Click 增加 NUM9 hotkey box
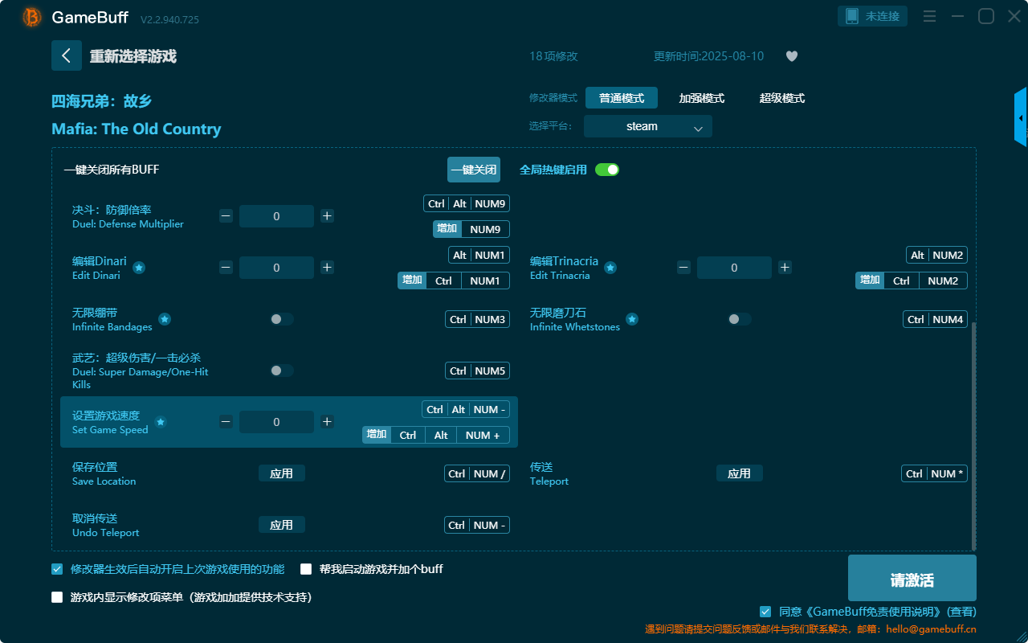The width and height of the screenshot is (1028, 643). point(471,229)
